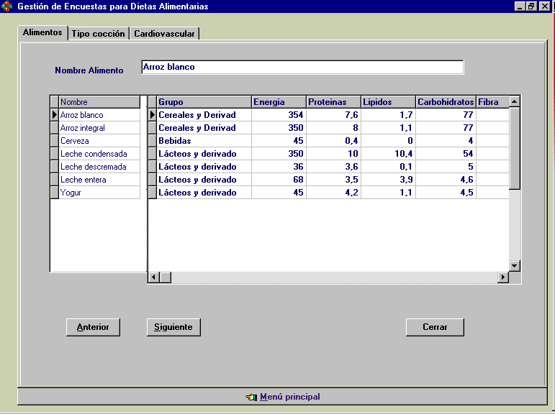Click the hand icon beside Menú principal

pos(251,397)
